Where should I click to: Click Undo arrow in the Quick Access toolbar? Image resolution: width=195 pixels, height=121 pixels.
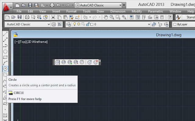[58, 5]
